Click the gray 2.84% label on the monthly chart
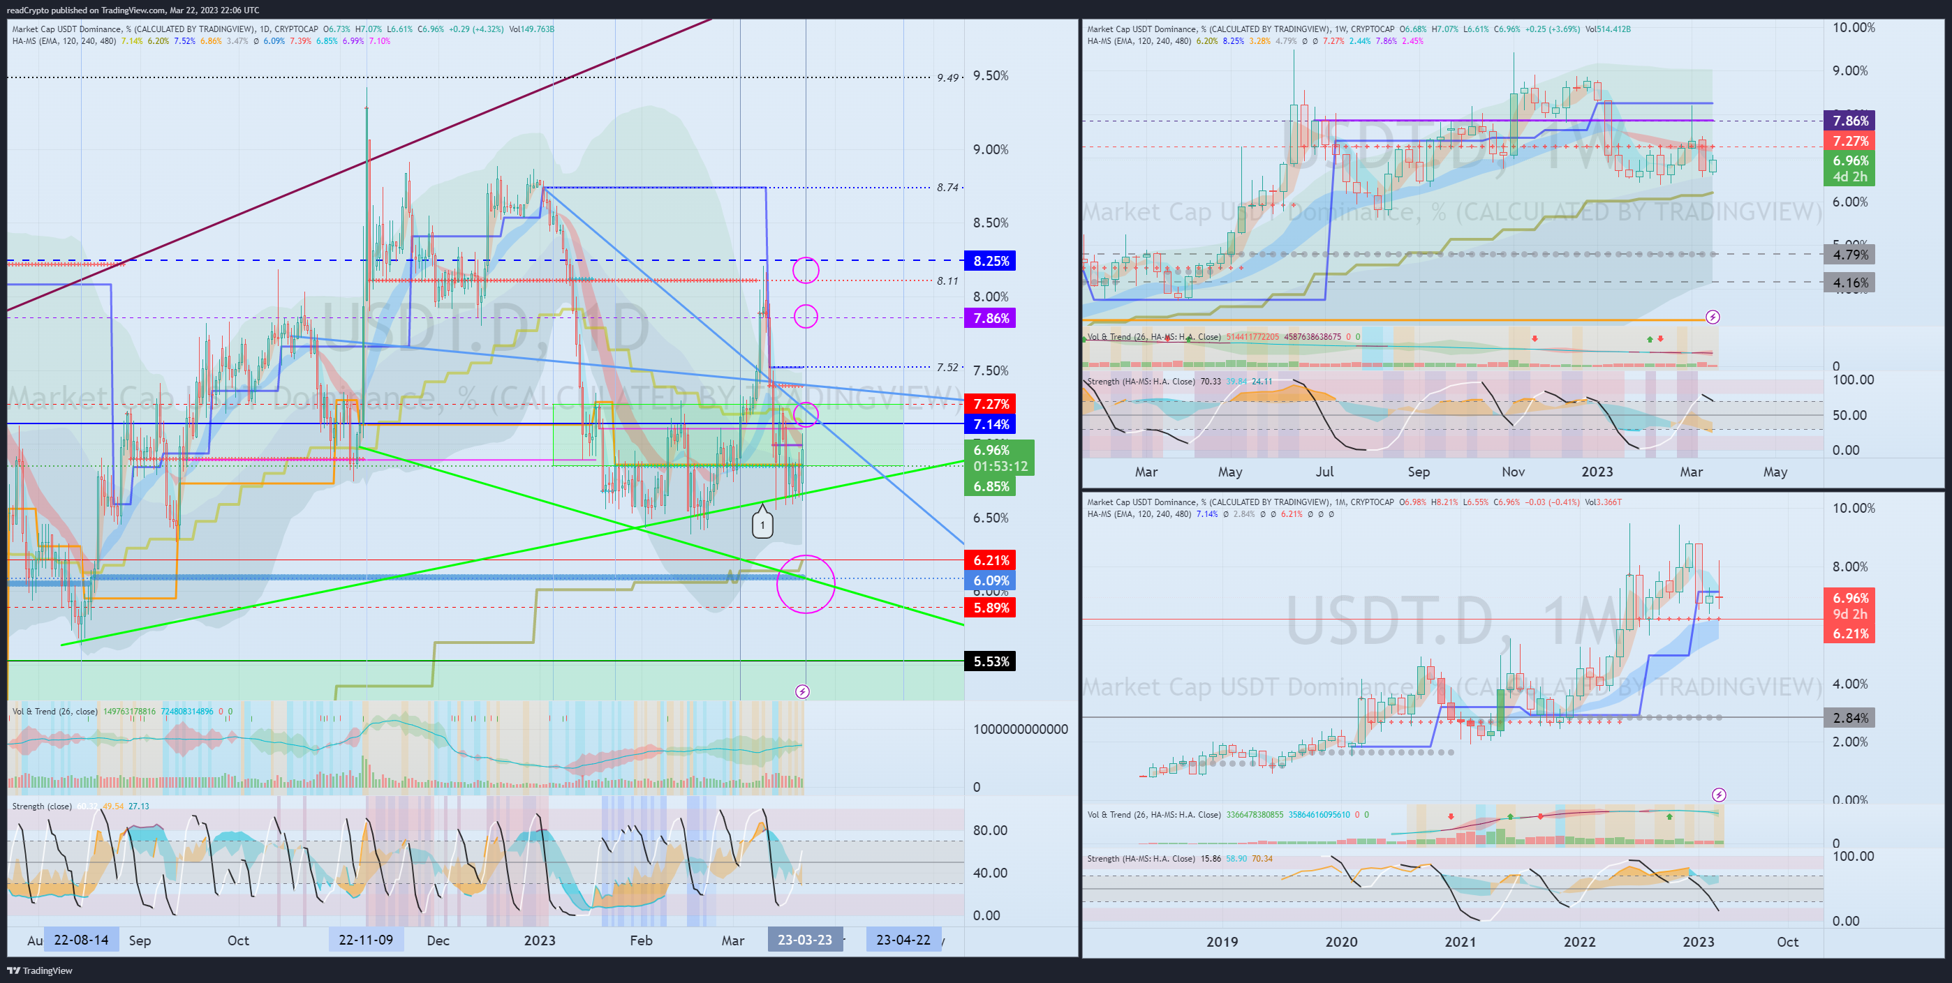 click(1849, 717)
